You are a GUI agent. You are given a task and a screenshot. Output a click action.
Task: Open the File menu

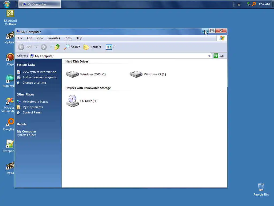[x=20, y=38]
